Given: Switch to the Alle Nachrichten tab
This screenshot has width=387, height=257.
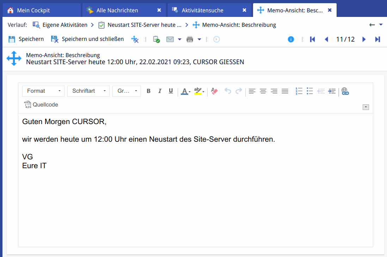Looking at the screenshot, I should point(117,10).
